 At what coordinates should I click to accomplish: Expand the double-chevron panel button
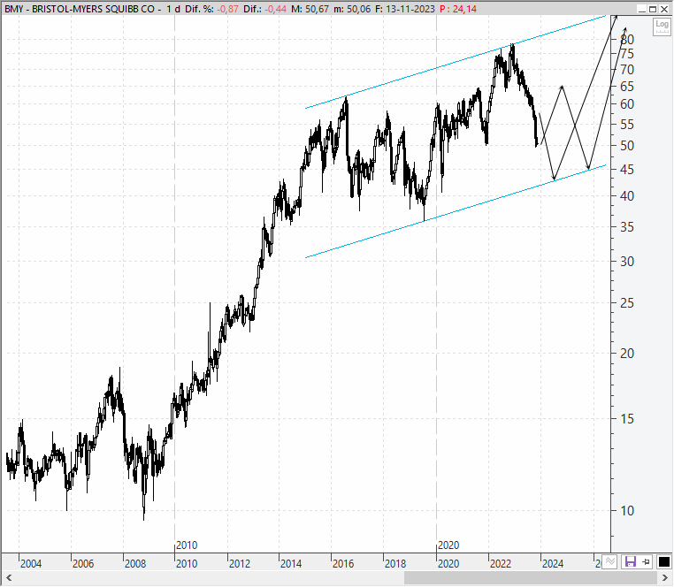tap(610, 561)
